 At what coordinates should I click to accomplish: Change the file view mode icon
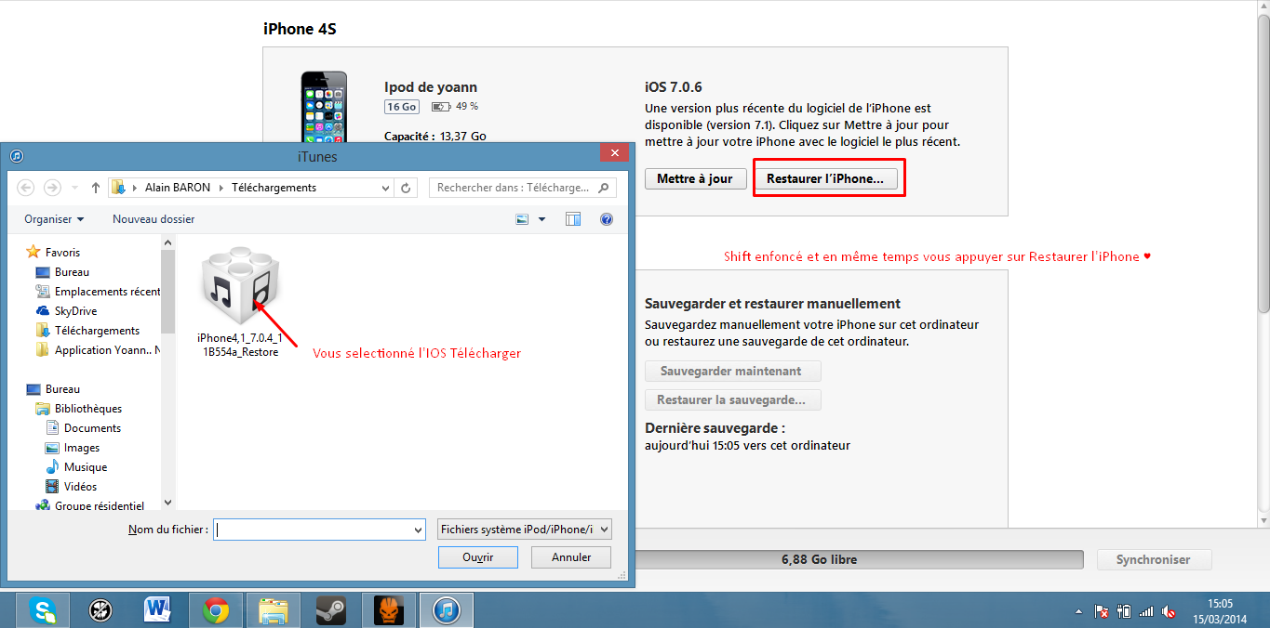point(522,219)
